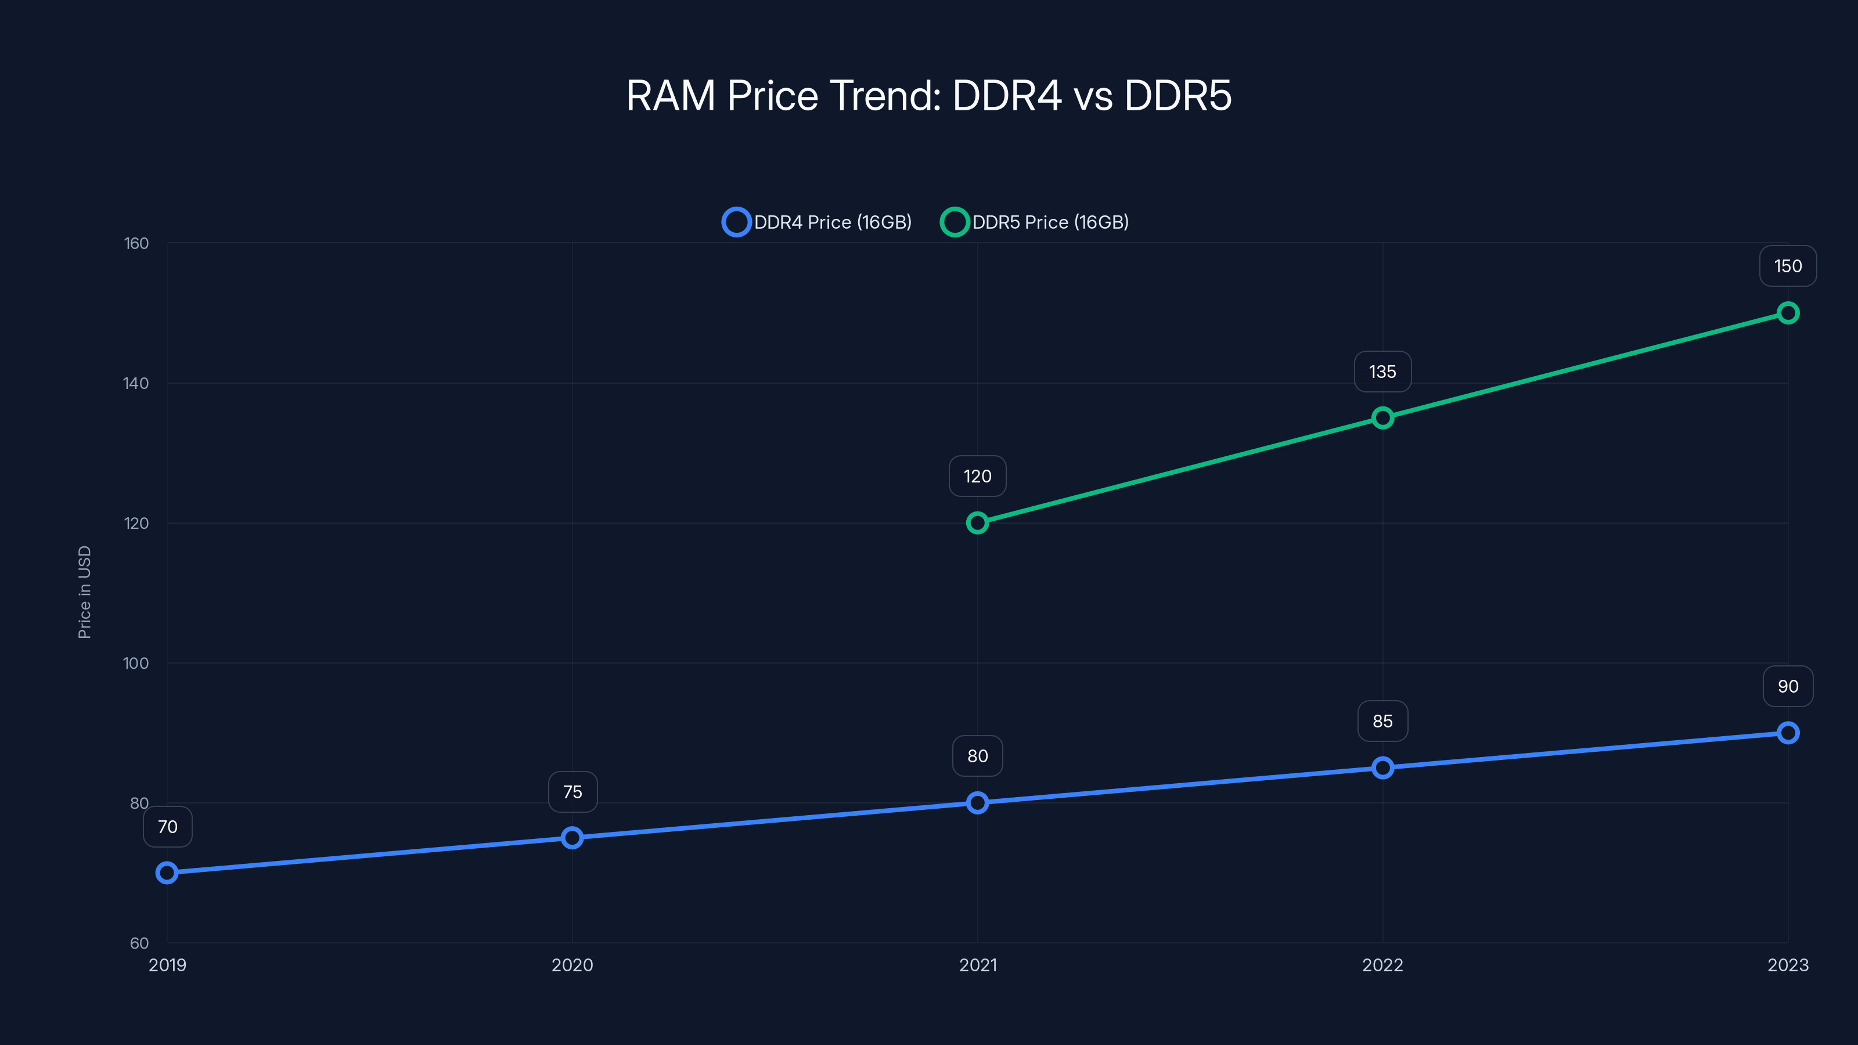
Task: Toggle the DDR4 Price (16GB) series visibility
Action: (834, 222)
